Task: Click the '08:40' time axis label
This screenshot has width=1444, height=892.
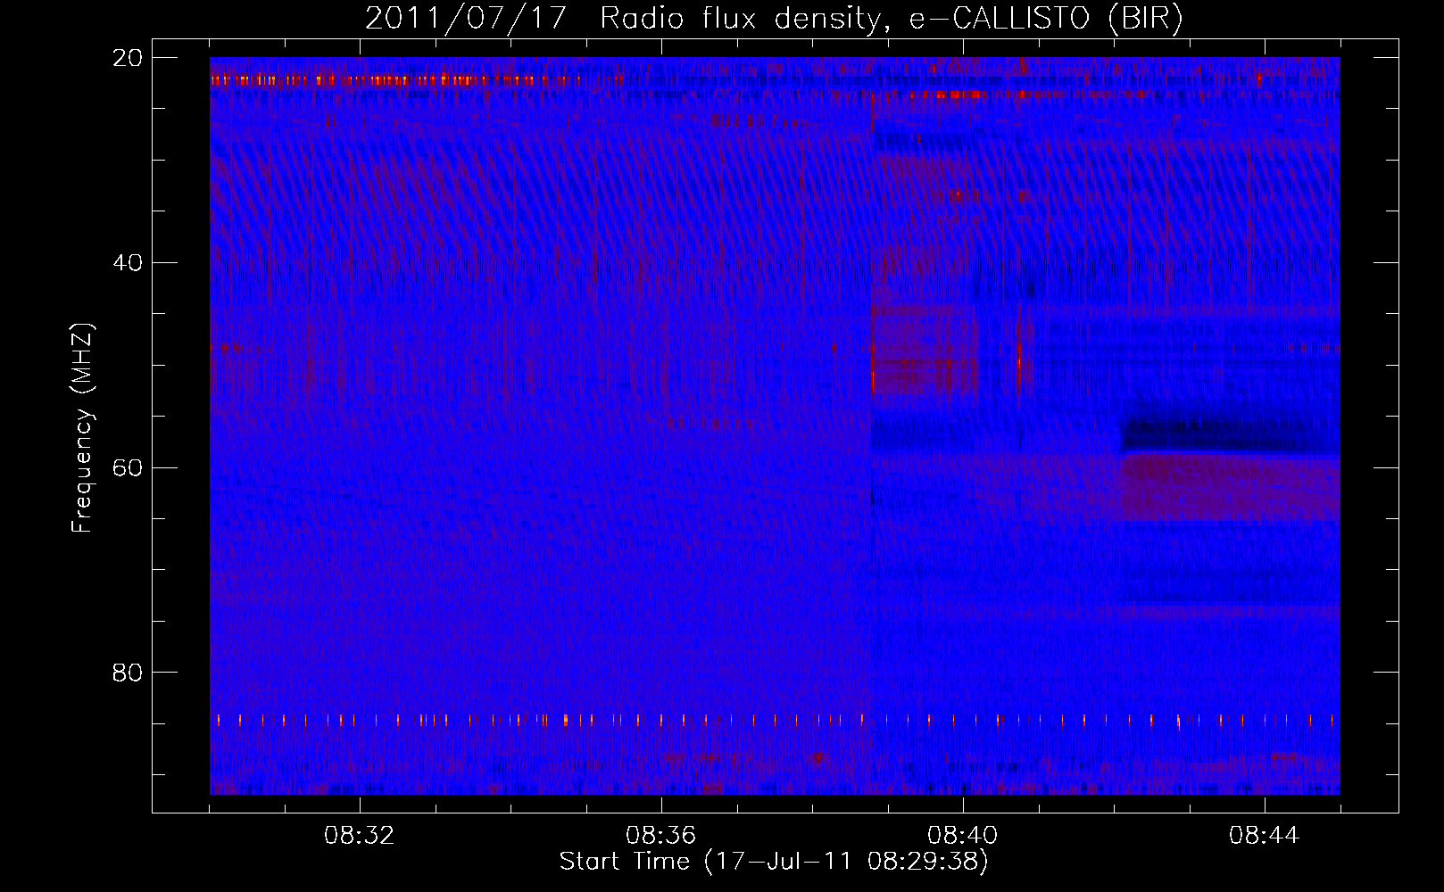Action: [x=963, y=836]
